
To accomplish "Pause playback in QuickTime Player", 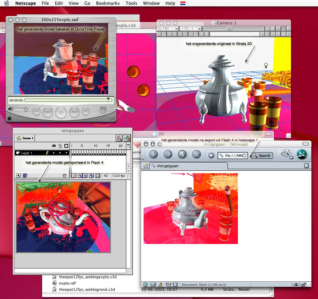I will click(x=61, y=112).
